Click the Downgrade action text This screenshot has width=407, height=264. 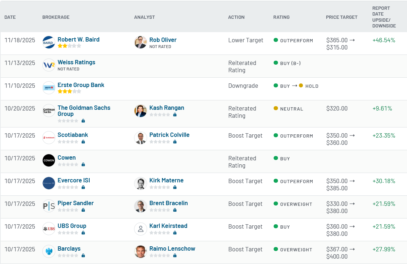(x=243, y=86)
